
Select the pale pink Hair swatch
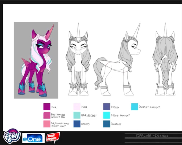[77, 107]
